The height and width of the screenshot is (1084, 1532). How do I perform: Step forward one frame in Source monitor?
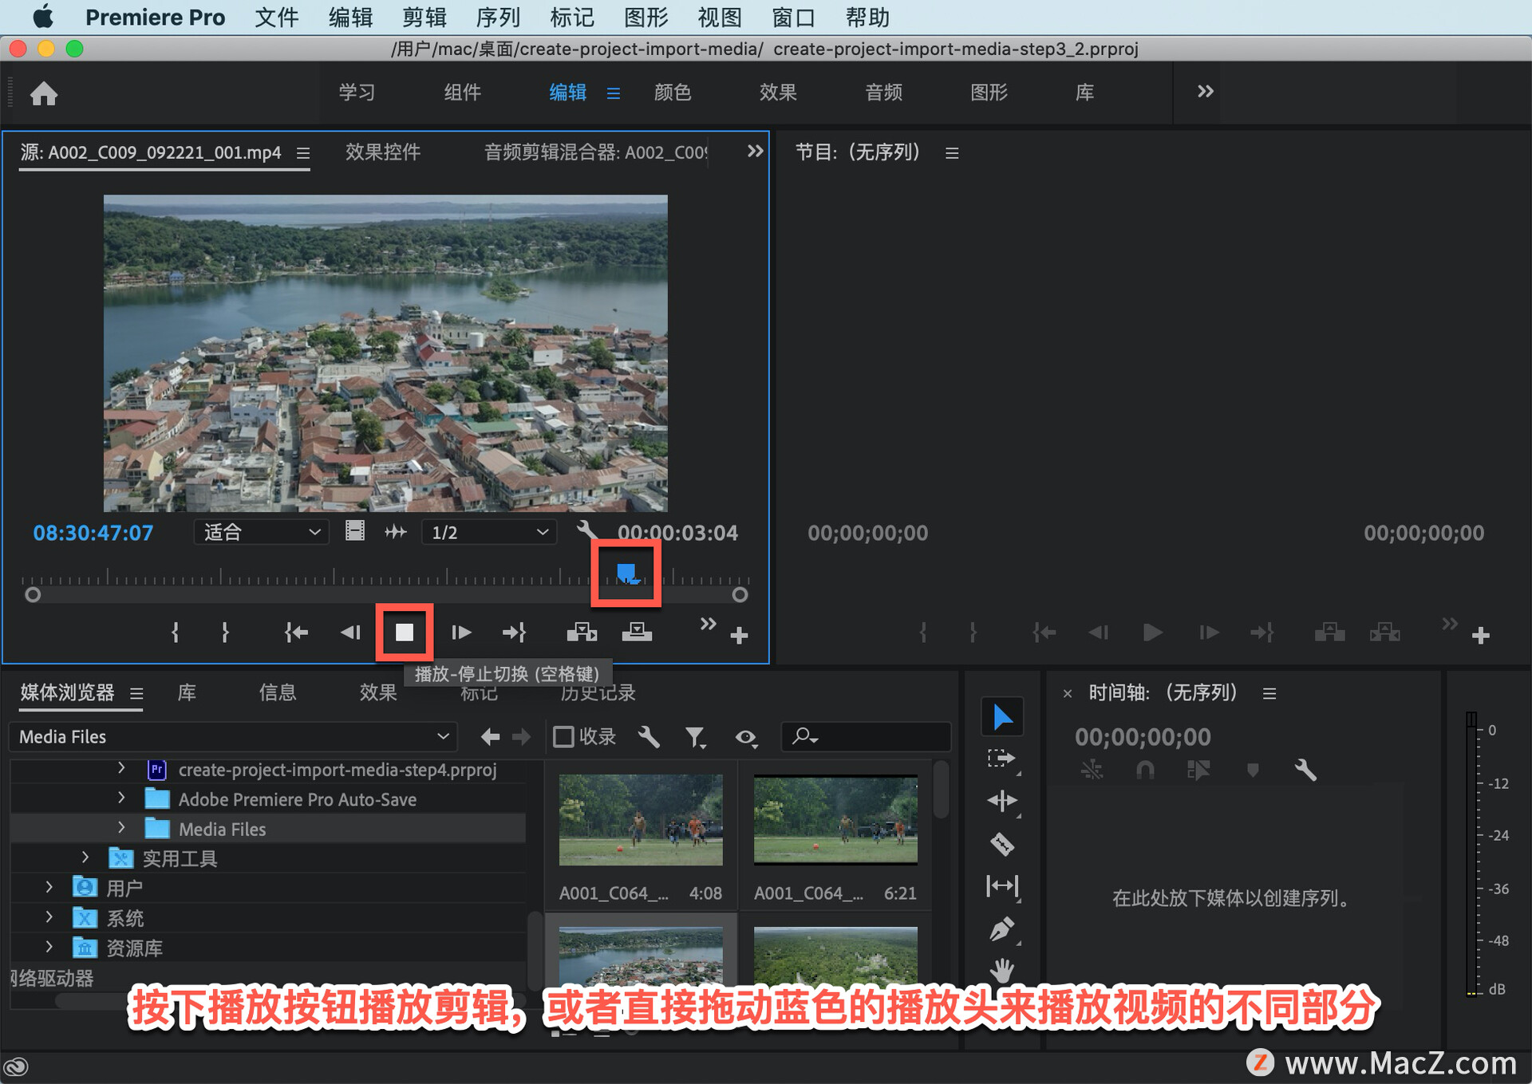[461, 633]
